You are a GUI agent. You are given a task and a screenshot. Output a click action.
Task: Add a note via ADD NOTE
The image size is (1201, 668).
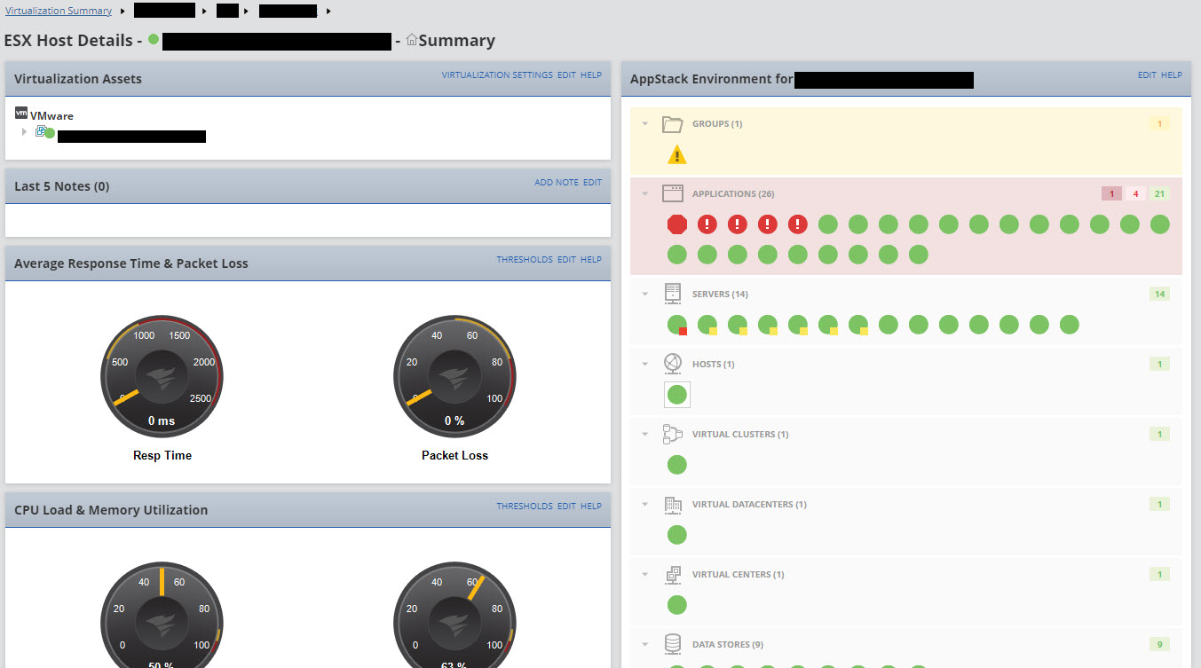click(x=557, y=183)
